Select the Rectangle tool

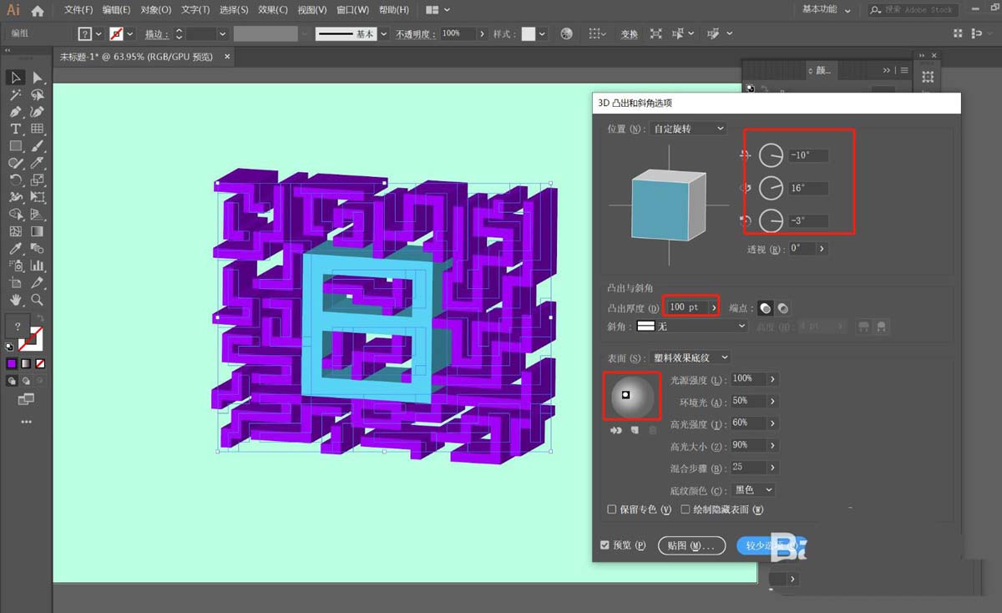pyautogui.click(x=15, y=146)
